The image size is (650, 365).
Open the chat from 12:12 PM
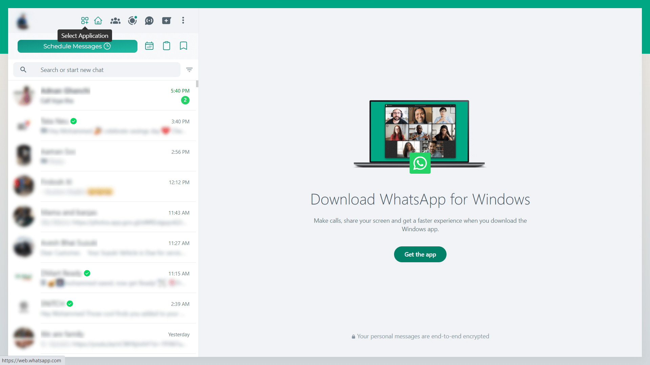pos(102,187)
